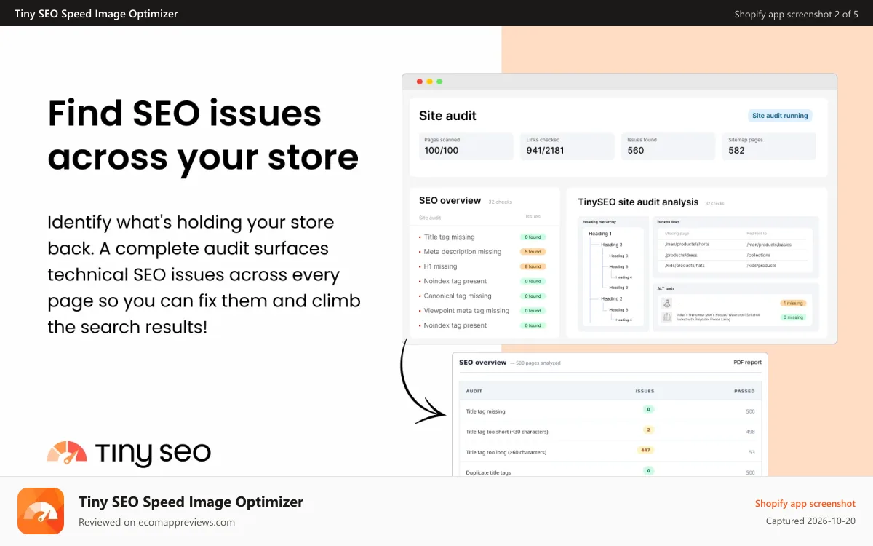
Task: Click broken link '/kids/products/hats'
Action: click(x=685, y=266)
